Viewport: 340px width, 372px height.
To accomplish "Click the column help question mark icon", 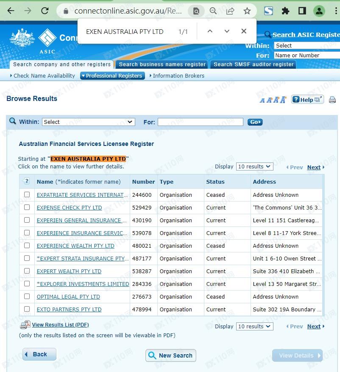I will (27, 182).
